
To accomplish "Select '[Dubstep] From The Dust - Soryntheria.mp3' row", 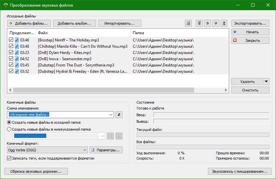I will [x=118, y=65].
